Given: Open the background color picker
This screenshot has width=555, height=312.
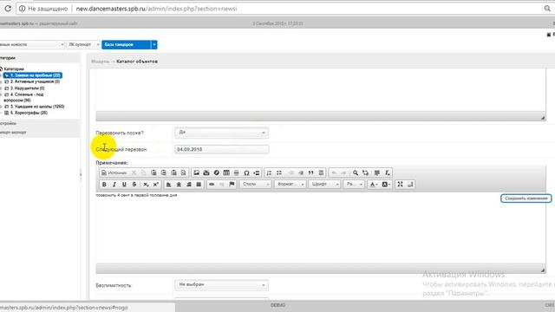Looking at the screenshot, I should [386, 185].
